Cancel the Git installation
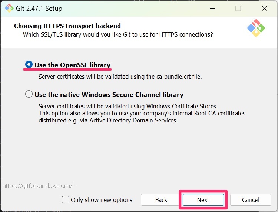 pyautogui.click(x=251, y=200)
